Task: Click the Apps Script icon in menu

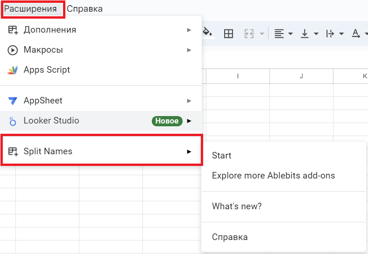Action: point(13,70)
